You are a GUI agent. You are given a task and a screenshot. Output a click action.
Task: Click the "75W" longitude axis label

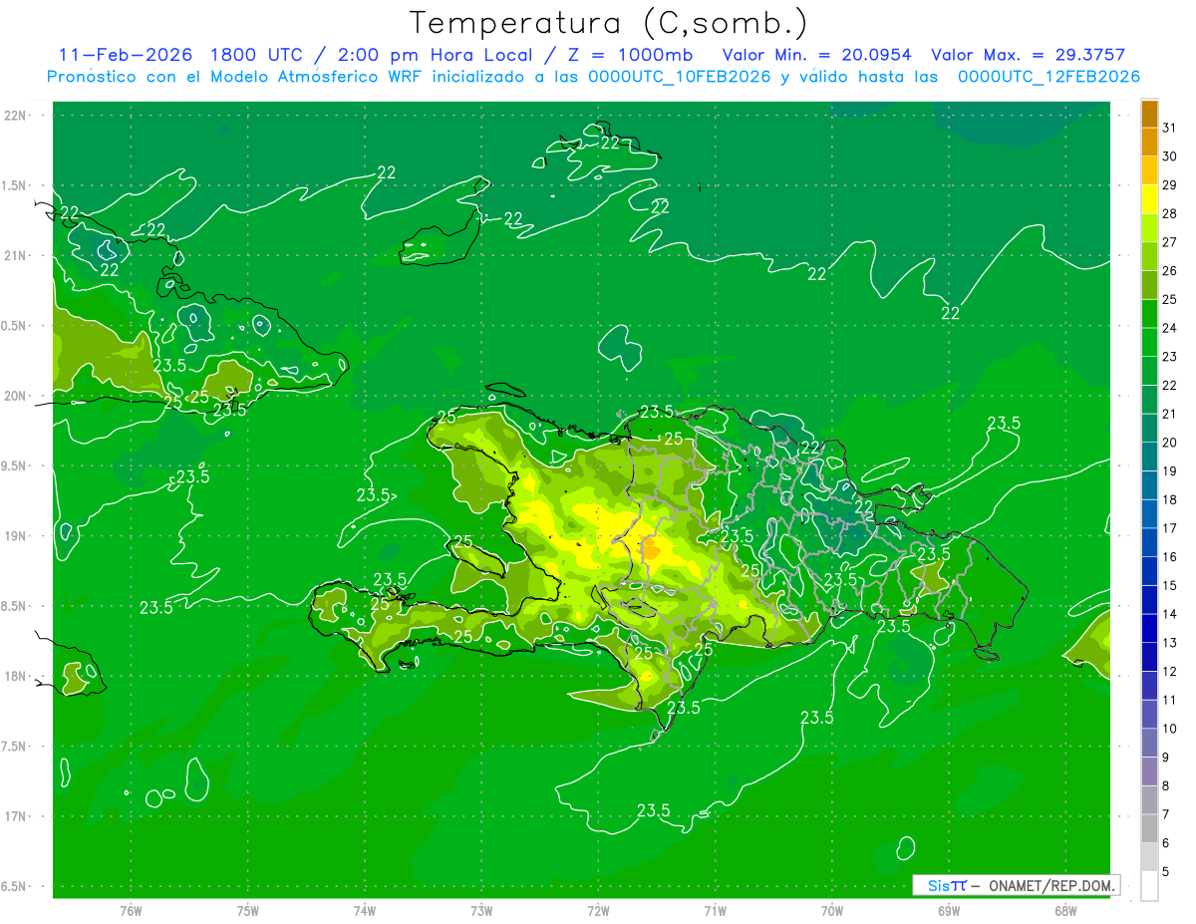pos(248,910)
